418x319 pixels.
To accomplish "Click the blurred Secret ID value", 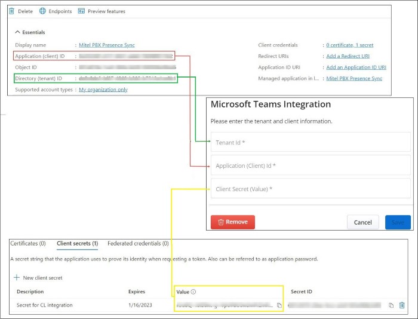I will (334, 305).
